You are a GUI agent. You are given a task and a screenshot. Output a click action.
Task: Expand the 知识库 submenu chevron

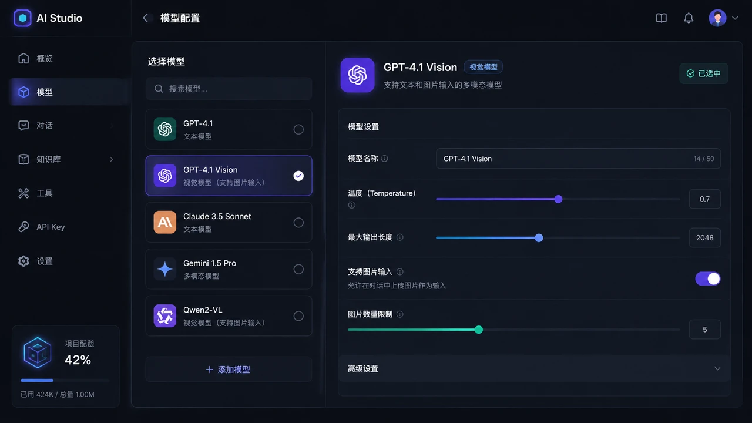tap(112, 159)
